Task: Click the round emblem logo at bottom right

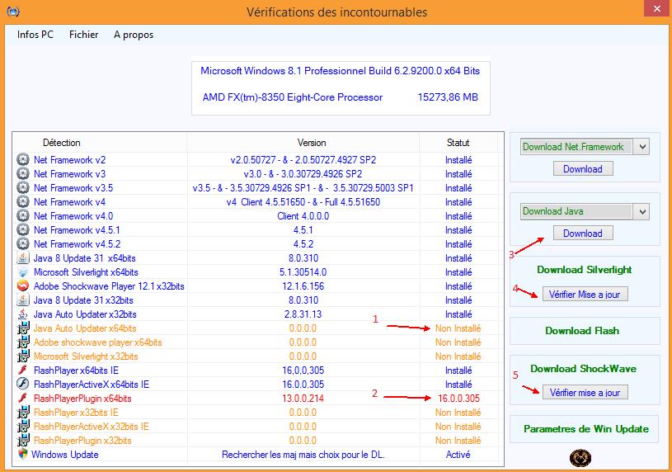Action: [x=580, y=458]
